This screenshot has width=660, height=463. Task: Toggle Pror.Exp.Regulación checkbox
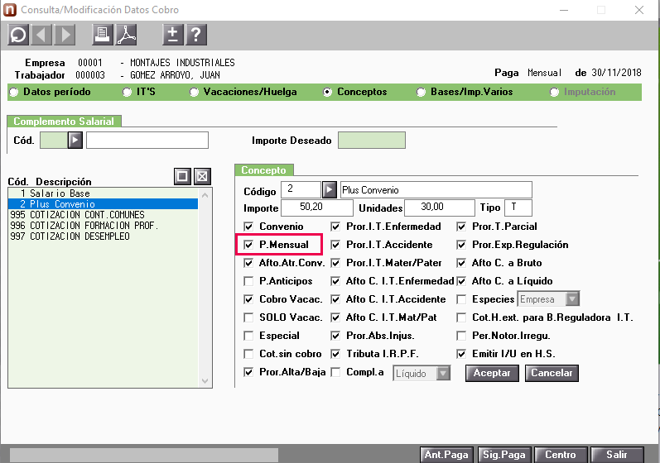461,245
